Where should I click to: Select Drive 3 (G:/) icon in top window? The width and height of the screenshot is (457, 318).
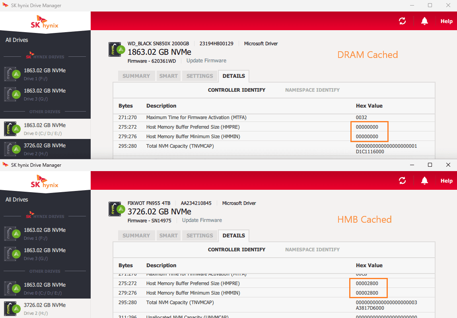[12, 94]
